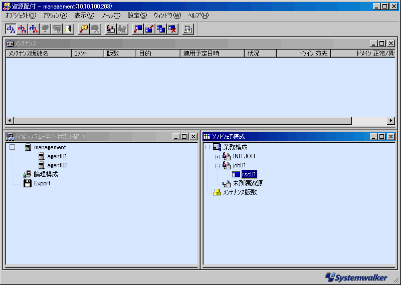Click the 未所属資源 icon
This screenshot has height=285, width=401.
coord(227,183)
